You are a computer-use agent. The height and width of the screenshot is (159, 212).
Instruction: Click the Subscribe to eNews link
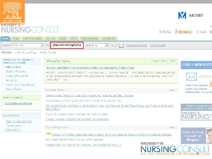[x=18, y=103]
